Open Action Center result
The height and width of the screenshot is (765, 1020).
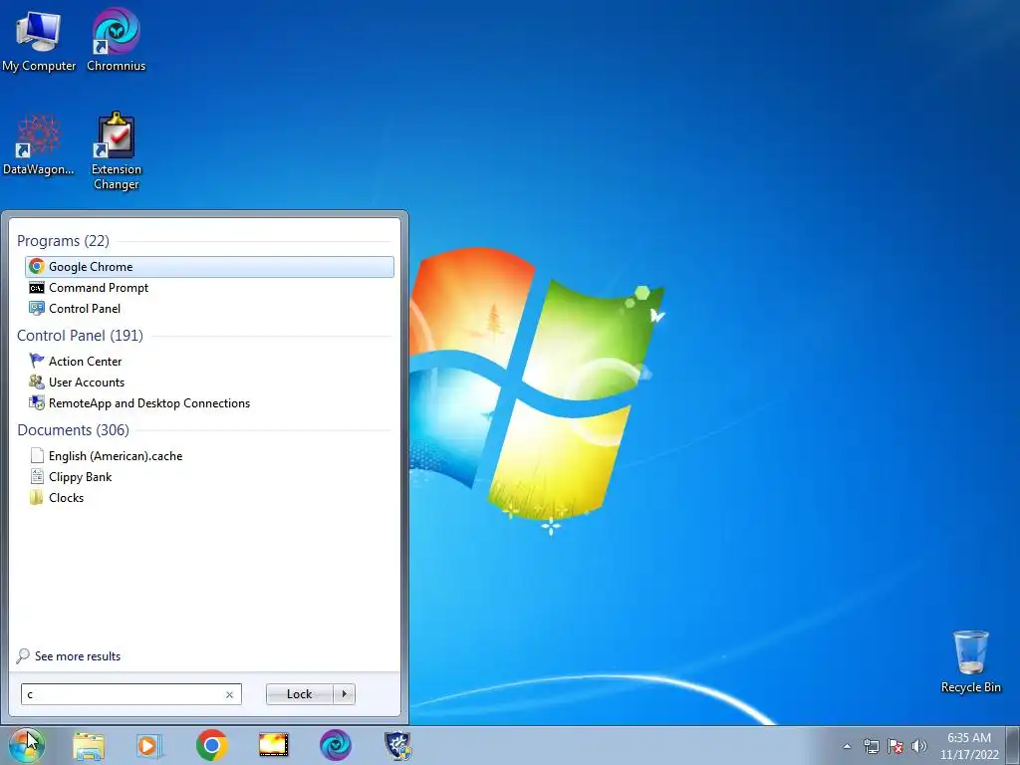click(209, 361)
